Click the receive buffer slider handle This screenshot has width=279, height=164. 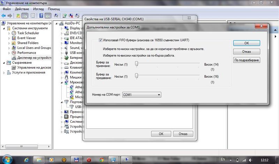click(137, 64)
